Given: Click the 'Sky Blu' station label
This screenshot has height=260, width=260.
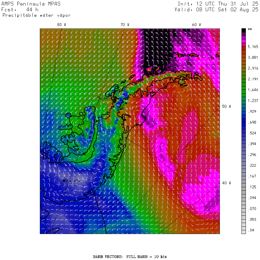Looking at the screenshot, I should [x=73, y=180].
